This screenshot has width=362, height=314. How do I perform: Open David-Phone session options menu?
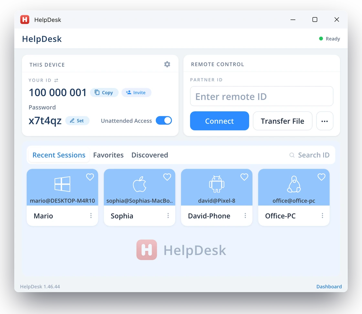click(x=245, y=216)
